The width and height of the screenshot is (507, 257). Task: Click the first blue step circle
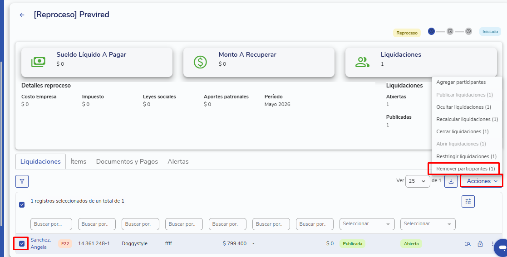coord(431,31)
